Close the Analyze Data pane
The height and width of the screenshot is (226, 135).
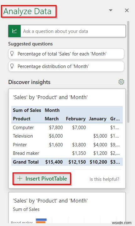coord(127,10)
